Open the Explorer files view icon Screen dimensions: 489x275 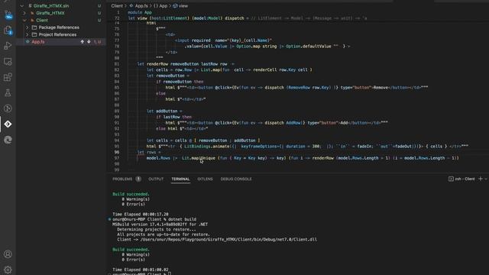8,31
